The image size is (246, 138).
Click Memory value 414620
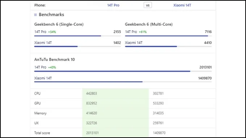(x=92, y=113)
